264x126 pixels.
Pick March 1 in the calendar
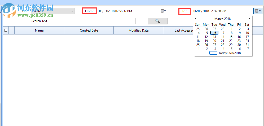(232, 29)
